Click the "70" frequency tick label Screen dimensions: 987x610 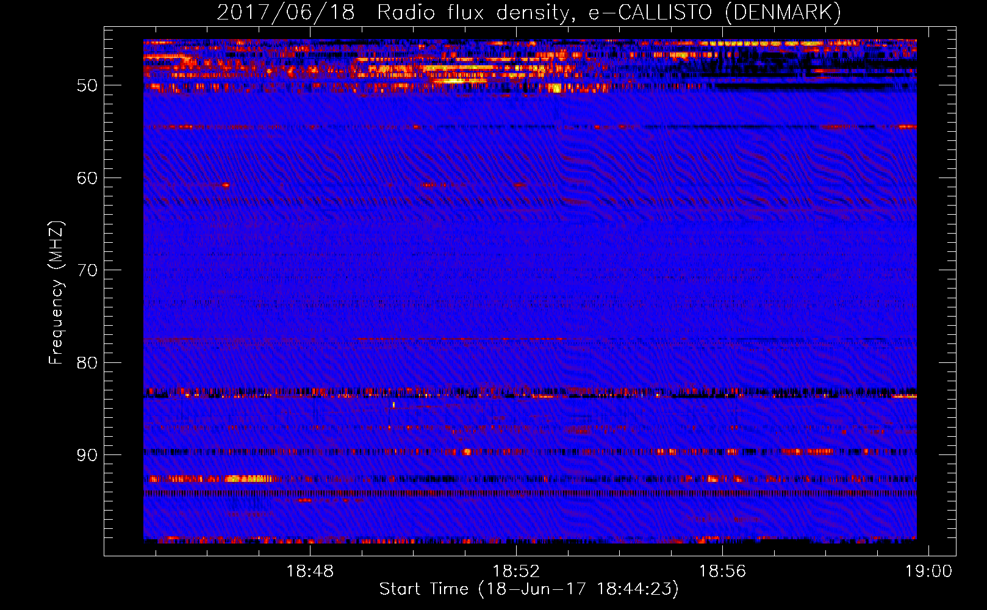(87, 270)
